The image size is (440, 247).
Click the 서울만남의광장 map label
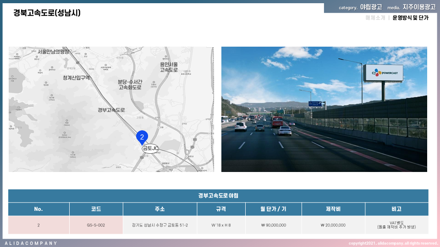[53, 52]
